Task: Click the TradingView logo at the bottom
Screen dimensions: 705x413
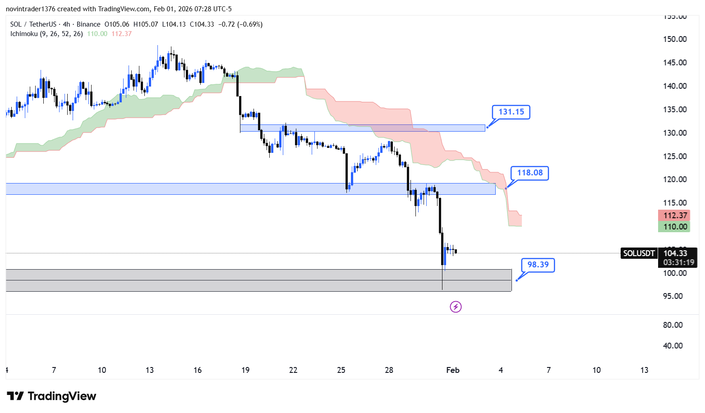Action: 51,396
